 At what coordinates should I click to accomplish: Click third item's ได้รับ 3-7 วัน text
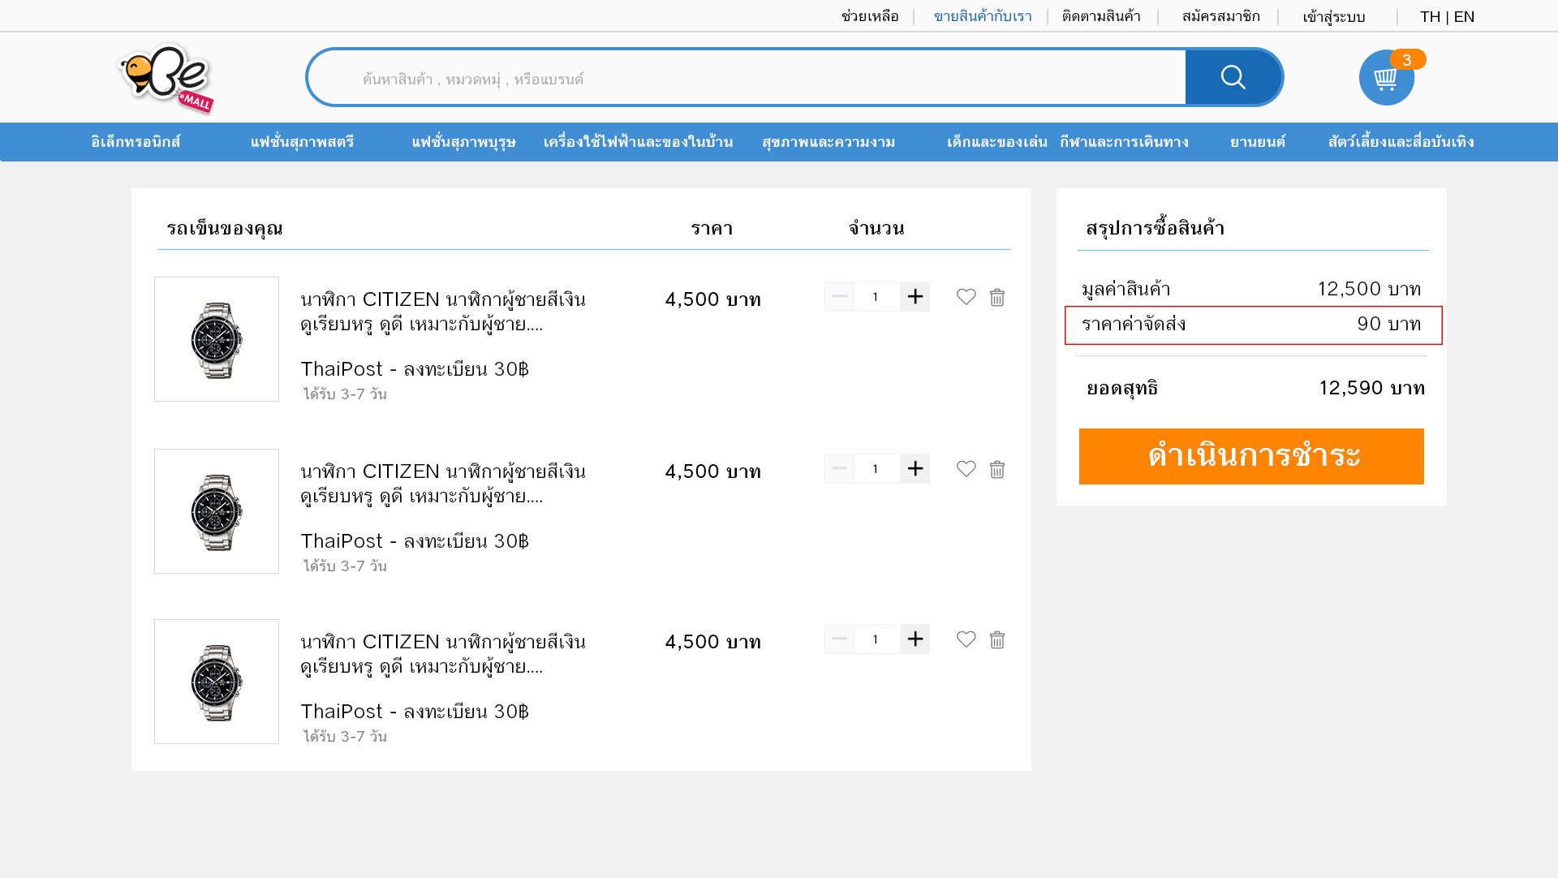point(345,736)
